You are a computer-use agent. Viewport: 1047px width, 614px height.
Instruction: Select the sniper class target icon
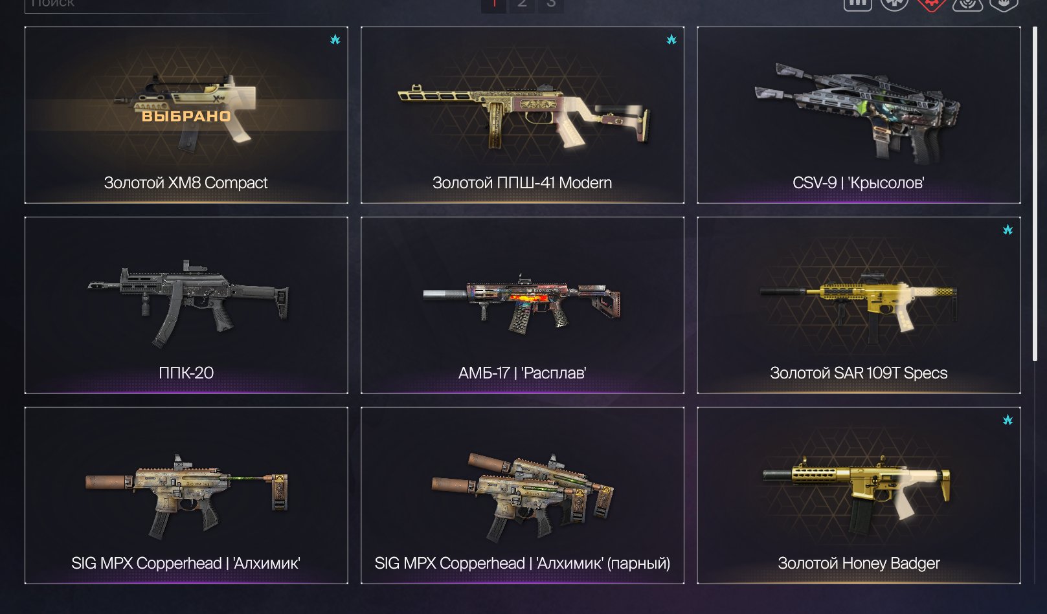pos(967,3)
